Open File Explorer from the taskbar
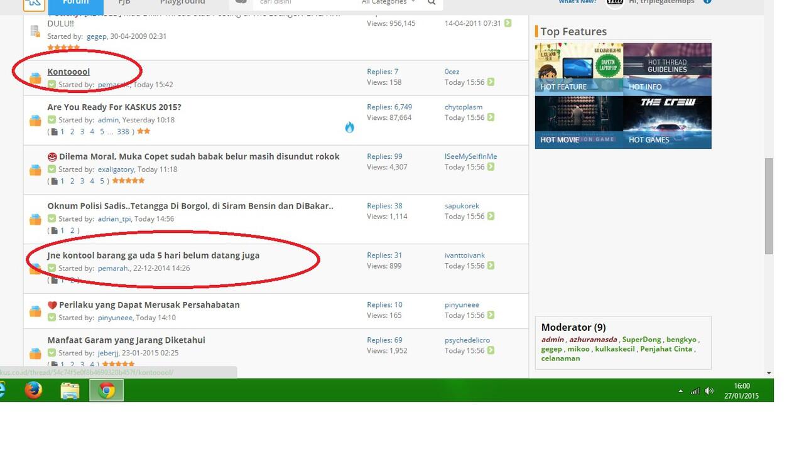The height and width of the screenshot is (452, 804). pyautogui.click(x=70, y=390)
